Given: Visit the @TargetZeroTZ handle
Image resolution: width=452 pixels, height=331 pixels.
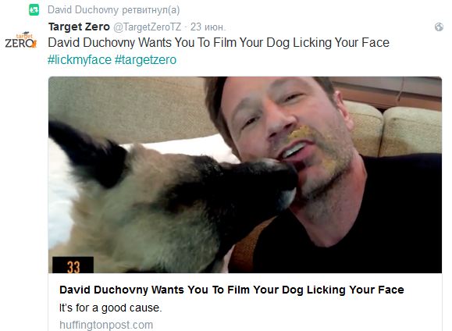Looking at the screenshot, I should click(x=148, y=27).
